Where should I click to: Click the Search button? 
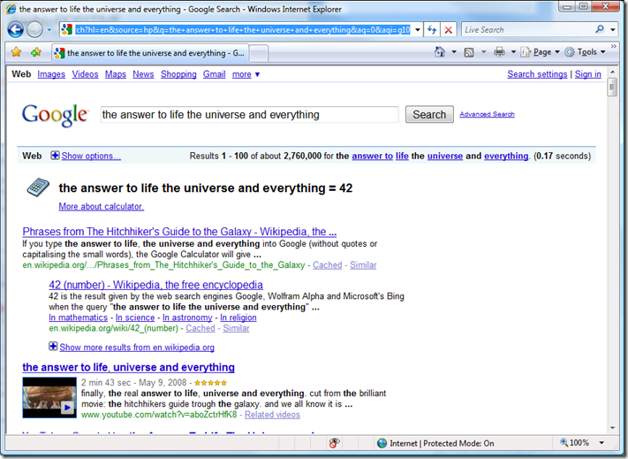pyautogui.click(x=429, y=115)
